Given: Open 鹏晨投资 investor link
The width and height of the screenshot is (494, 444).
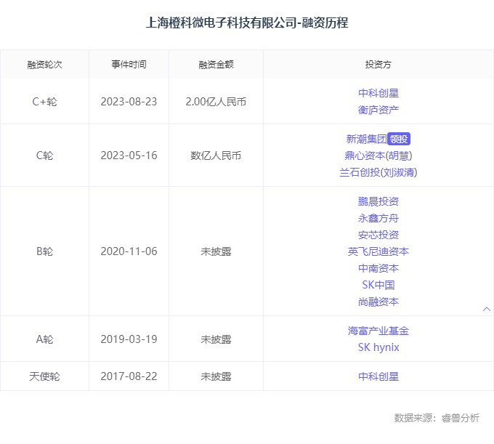Looking at the screenshot, I should click(378, 201).
